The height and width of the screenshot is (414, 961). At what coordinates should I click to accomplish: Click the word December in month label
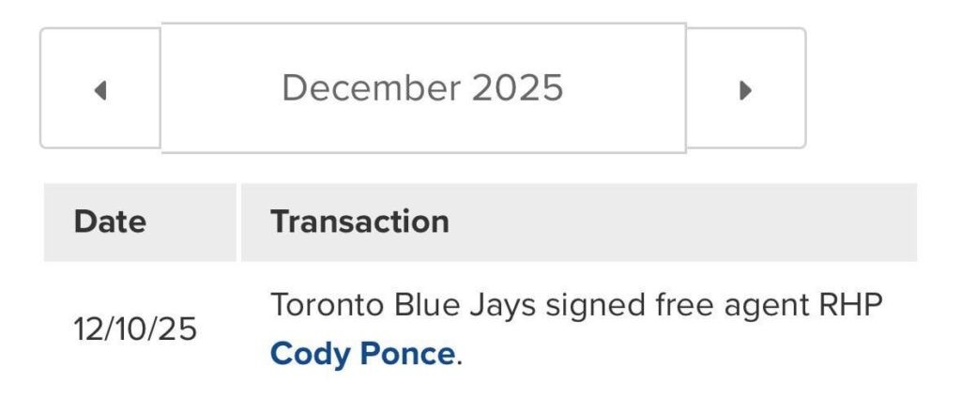(x=372, y=87)
